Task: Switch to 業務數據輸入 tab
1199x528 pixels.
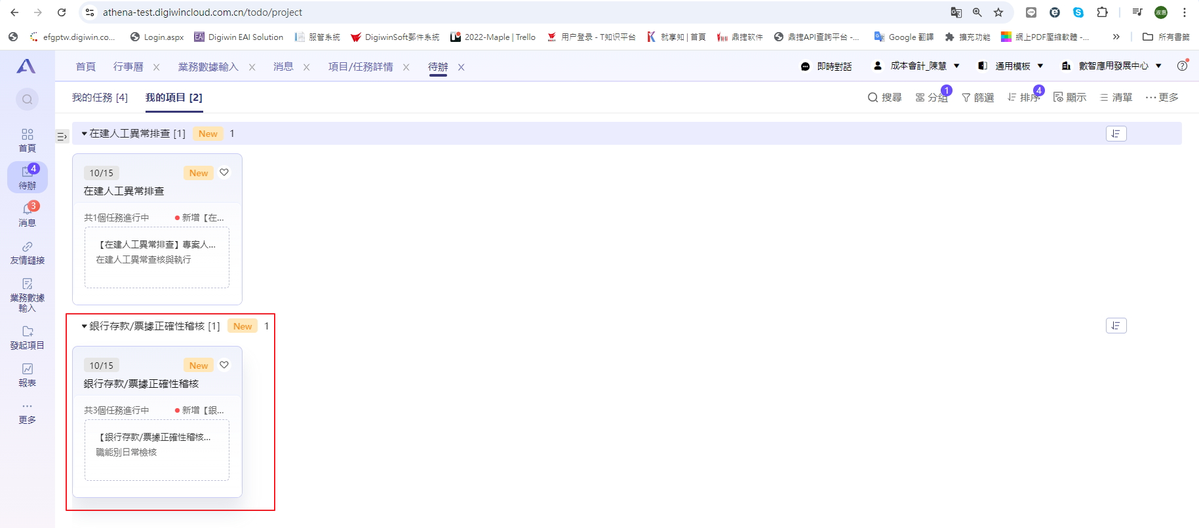Action: coord(208,67)
